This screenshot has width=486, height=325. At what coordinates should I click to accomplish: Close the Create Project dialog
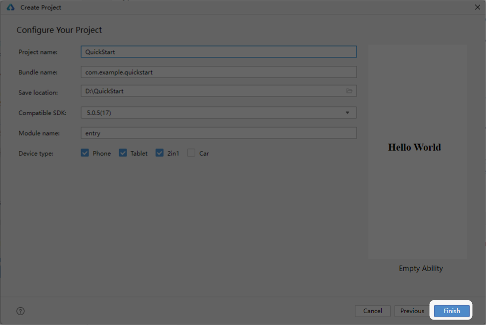coord(477,7)
